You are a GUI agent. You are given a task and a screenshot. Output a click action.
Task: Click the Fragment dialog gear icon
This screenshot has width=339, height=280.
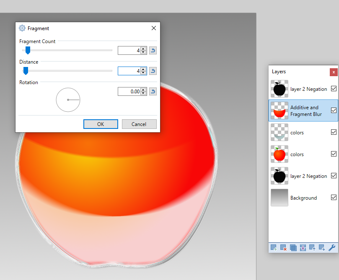tap(22, 28)
